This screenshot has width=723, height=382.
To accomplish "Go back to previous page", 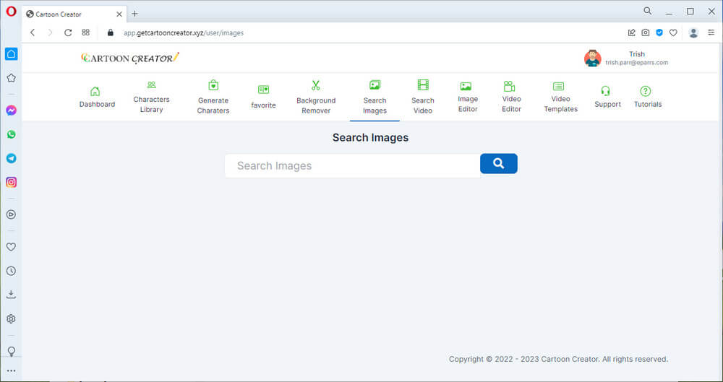I will [x=33, y=32].
